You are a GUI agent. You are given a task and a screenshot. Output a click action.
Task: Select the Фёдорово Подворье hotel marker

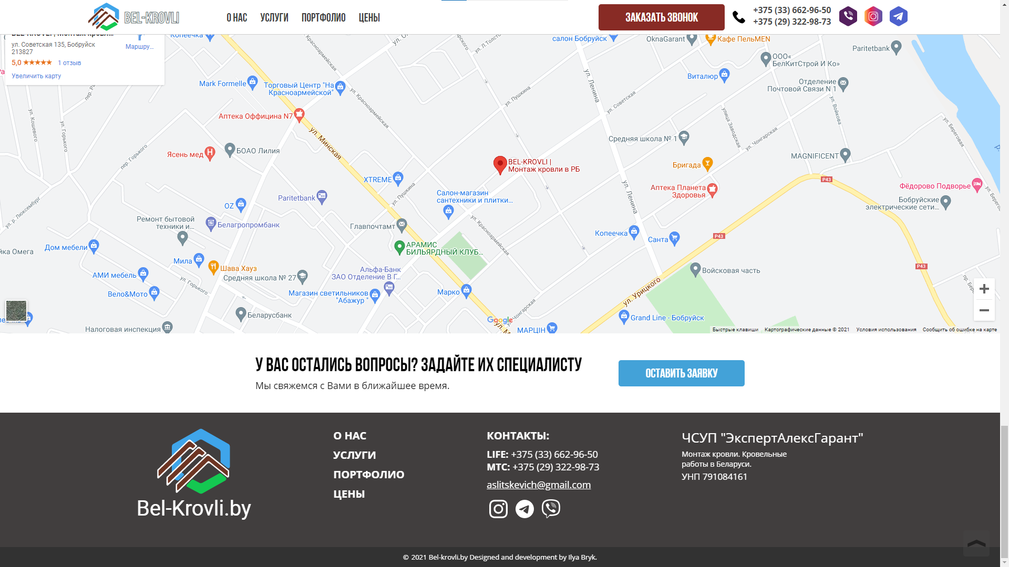pos(977,185)
